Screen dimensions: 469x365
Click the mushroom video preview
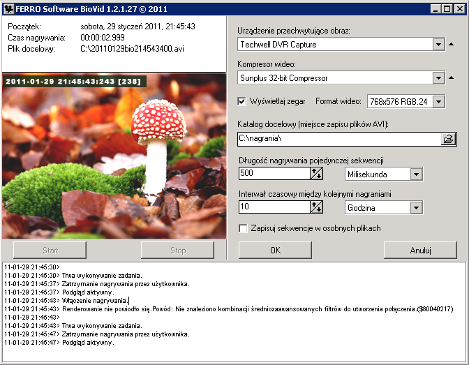[x=114, y=156]
